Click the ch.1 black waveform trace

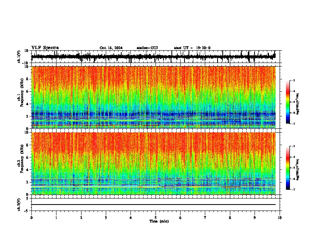tap(153, 57)
